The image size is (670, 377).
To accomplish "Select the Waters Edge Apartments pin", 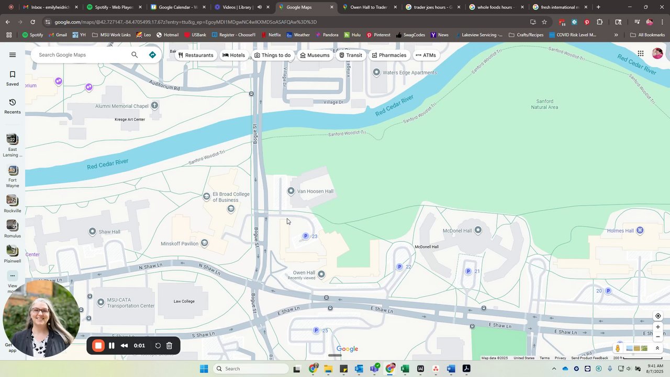I will 376,72.
